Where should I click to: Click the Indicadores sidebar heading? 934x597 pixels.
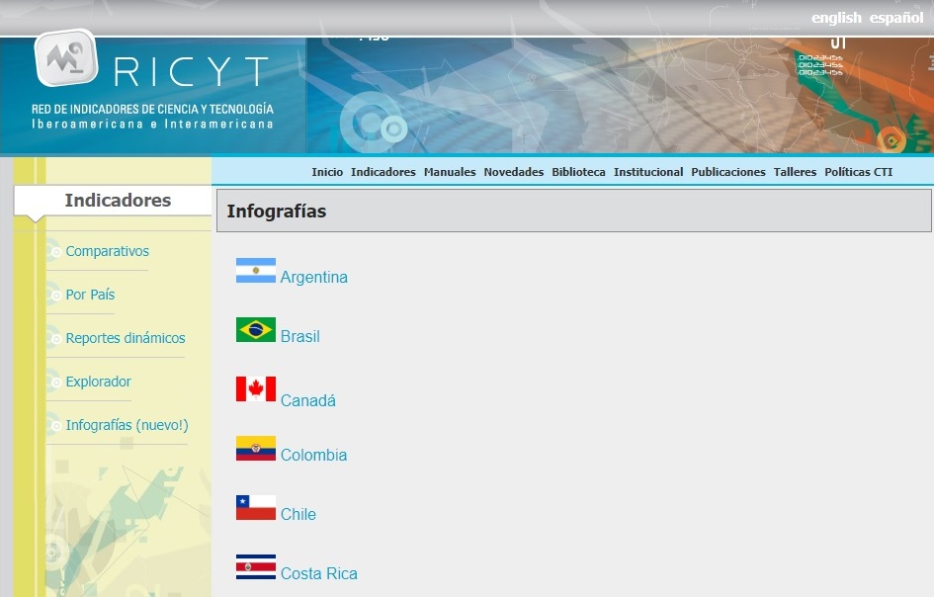pos(118,201)
